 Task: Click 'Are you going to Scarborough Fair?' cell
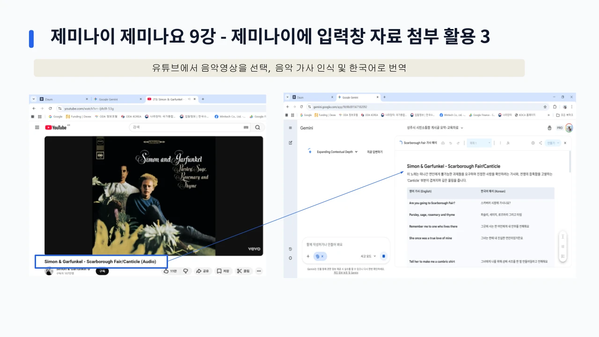pos(432,203)
